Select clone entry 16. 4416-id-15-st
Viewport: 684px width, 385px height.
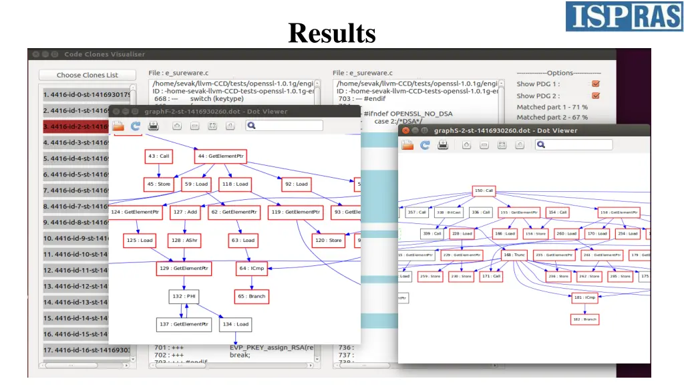pos(76,334)
